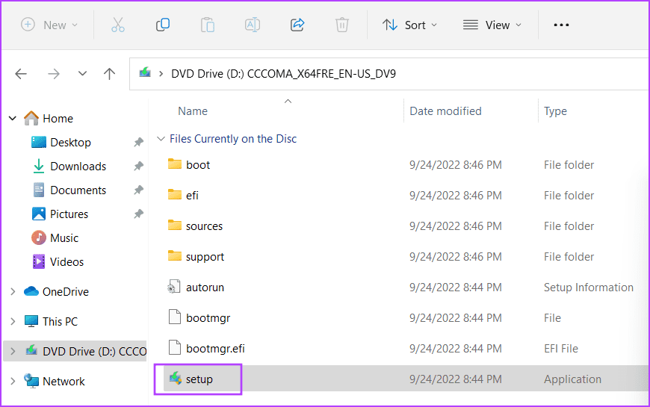650x407 pixels.
Task: Open Pictures in navigation pane
Action: pyautogui.click(x=60, y=214)
